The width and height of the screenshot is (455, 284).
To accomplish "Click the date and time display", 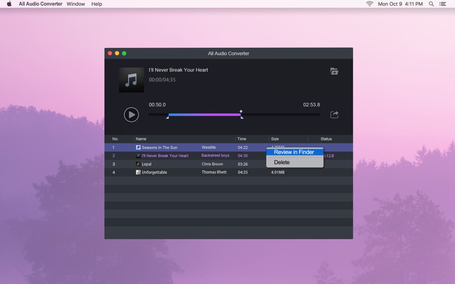I will pyautogui.click(x=400, y=4).
